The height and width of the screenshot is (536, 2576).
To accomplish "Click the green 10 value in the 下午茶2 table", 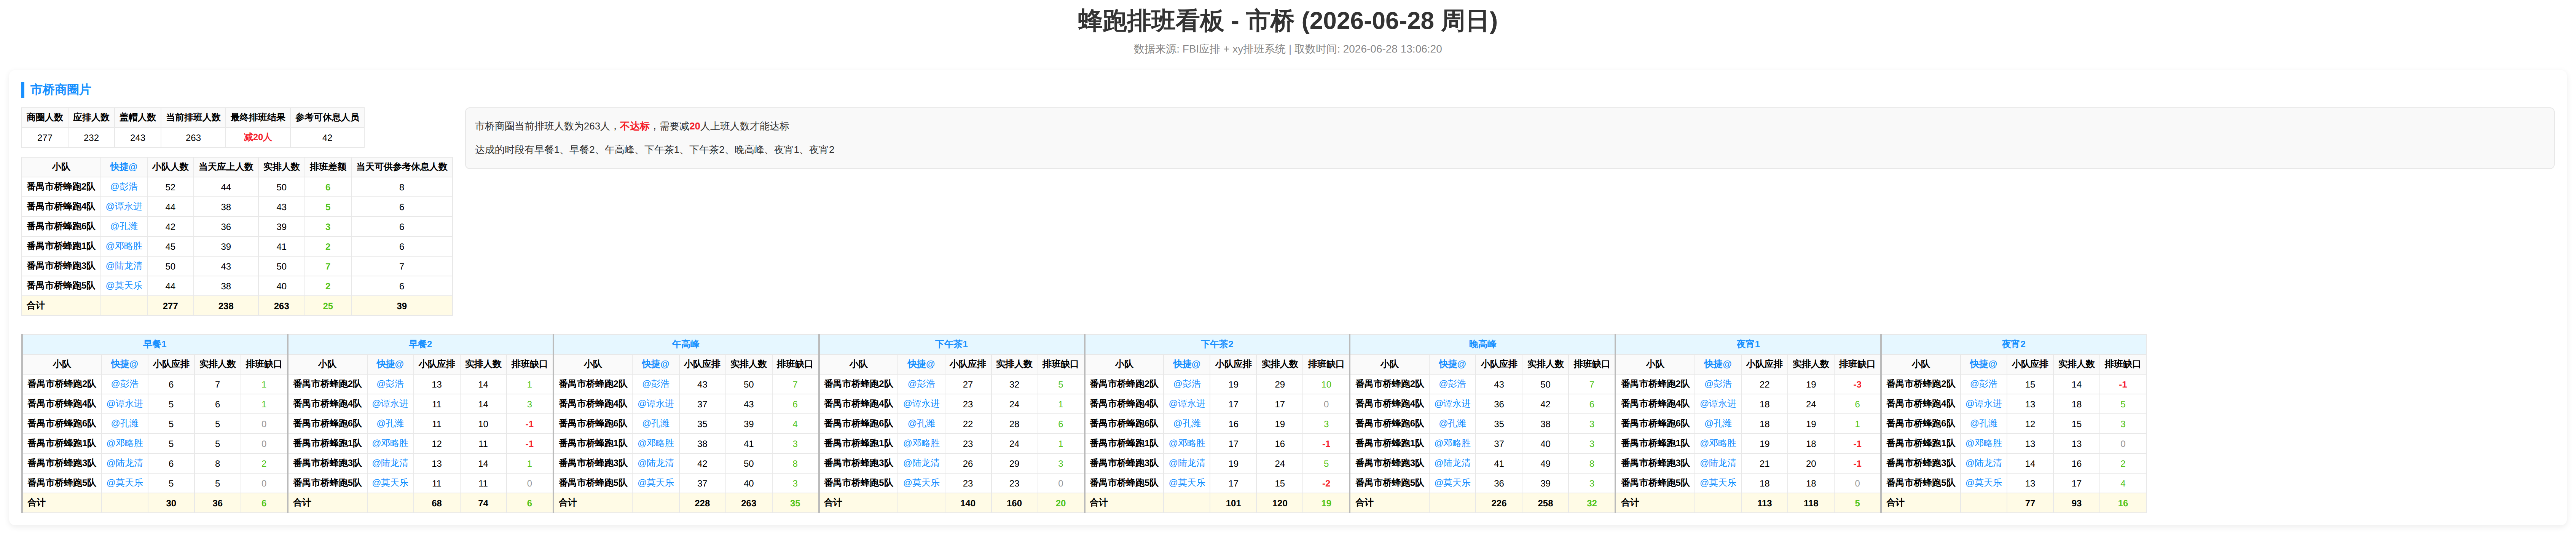I will click(1326, 384).
